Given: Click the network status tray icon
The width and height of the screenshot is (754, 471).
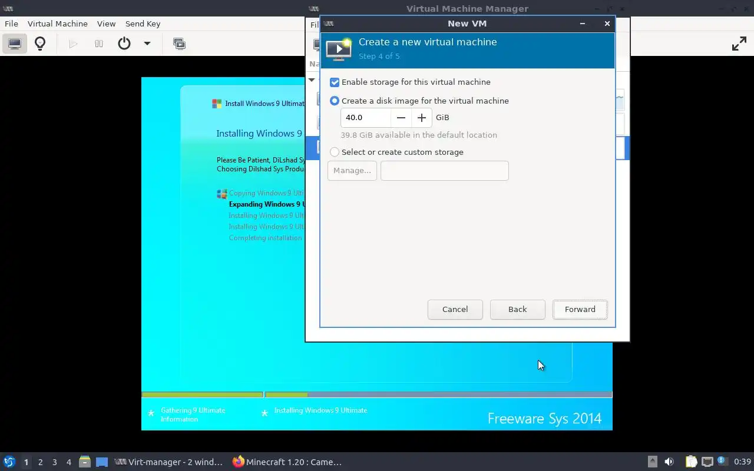Looking at the screenshot, I should [707, 462].
